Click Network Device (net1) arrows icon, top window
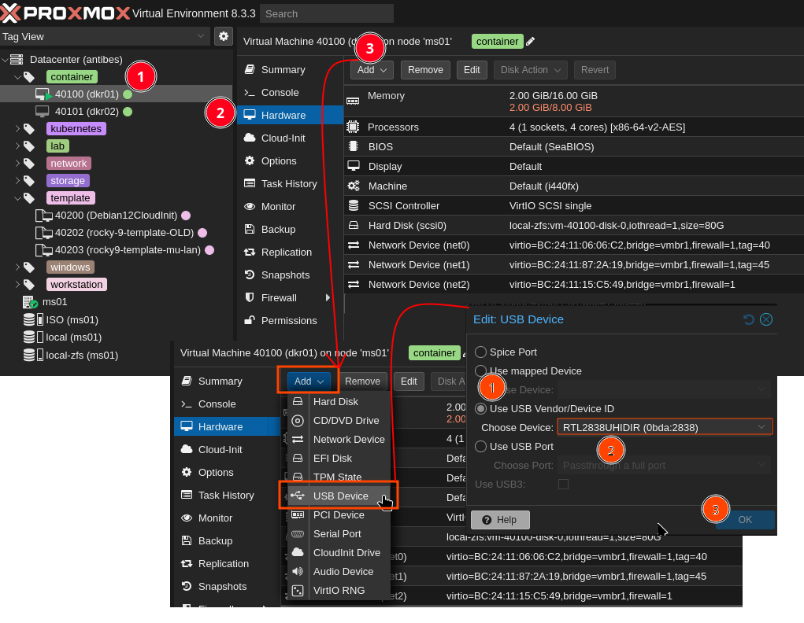This screenshot has height=623, width=804. click(x=354, y=265)
